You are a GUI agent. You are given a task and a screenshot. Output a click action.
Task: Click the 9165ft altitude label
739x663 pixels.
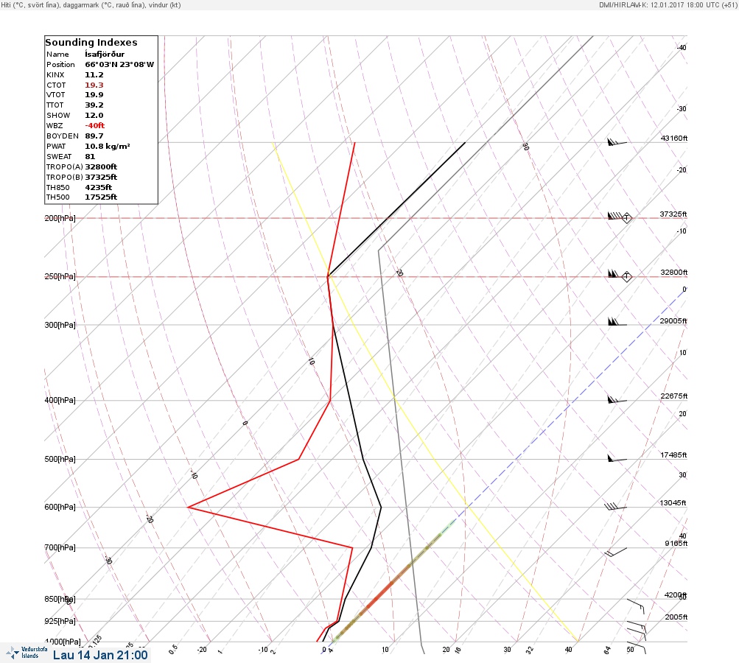click(676, 544)
